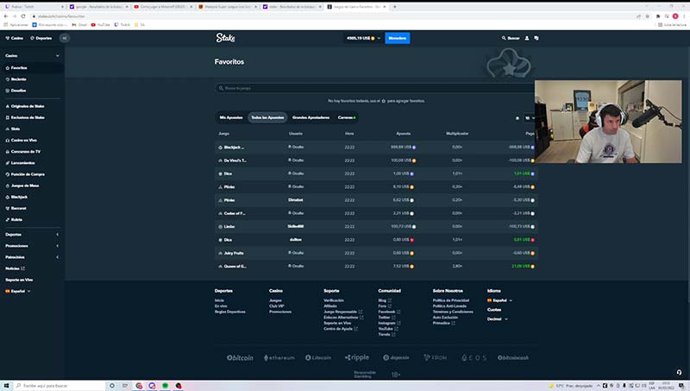Viewport: 690px width, 391px height.
Task: Open the Slots category
Action: pos(16,129)
